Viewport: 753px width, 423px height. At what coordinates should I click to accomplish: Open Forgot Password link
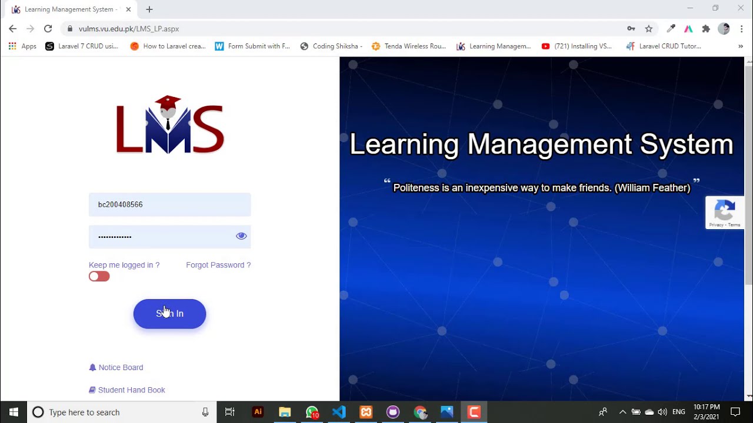(x=218, y=265)
